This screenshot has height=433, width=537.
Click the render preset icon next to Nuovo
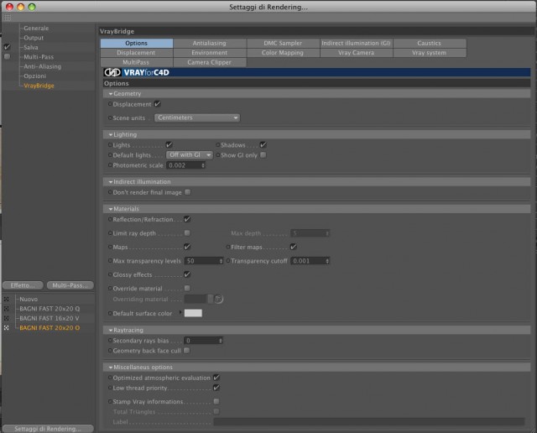point(7,299)
